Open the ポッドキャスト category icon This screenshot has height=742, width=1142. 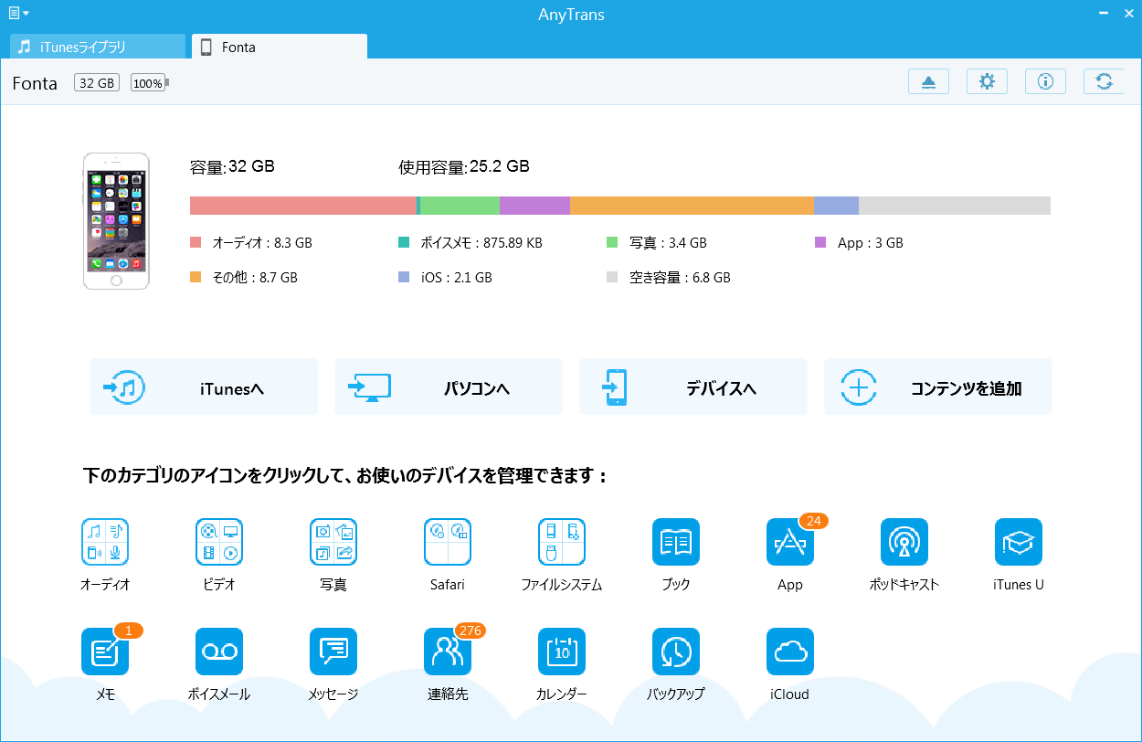pyautogui.click(x=904, y=542)
